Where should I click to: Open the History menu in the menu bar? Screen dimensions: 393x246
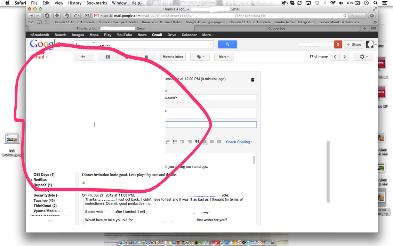(75, 3)
